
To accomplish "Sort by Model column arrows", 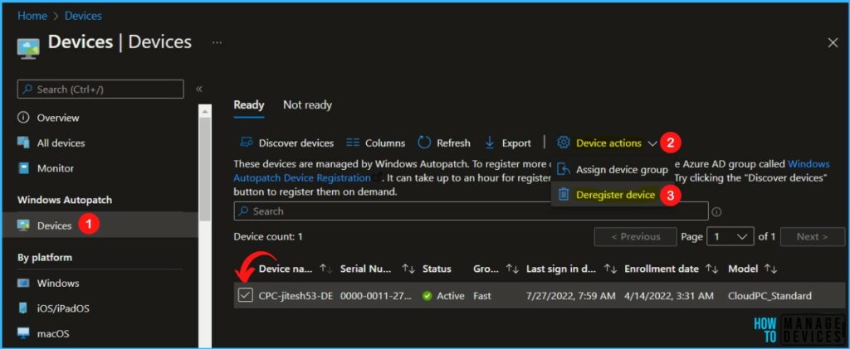I will click(x=771, y=269).
